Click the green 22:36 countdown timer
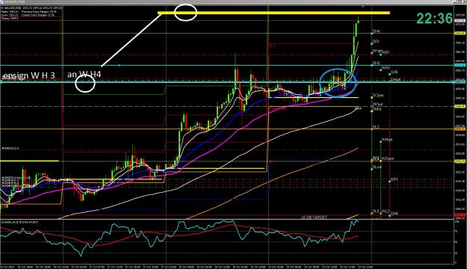 click(x=435, y=19)
